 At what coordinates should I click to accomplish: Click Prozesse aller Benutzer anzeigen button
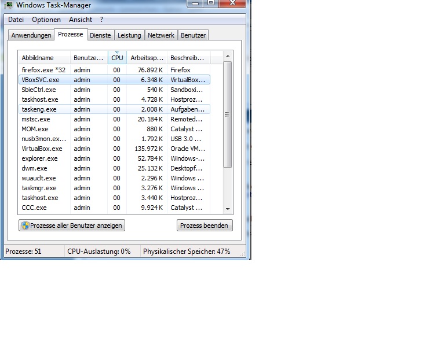pyautogui.click(x=72, y=225)
